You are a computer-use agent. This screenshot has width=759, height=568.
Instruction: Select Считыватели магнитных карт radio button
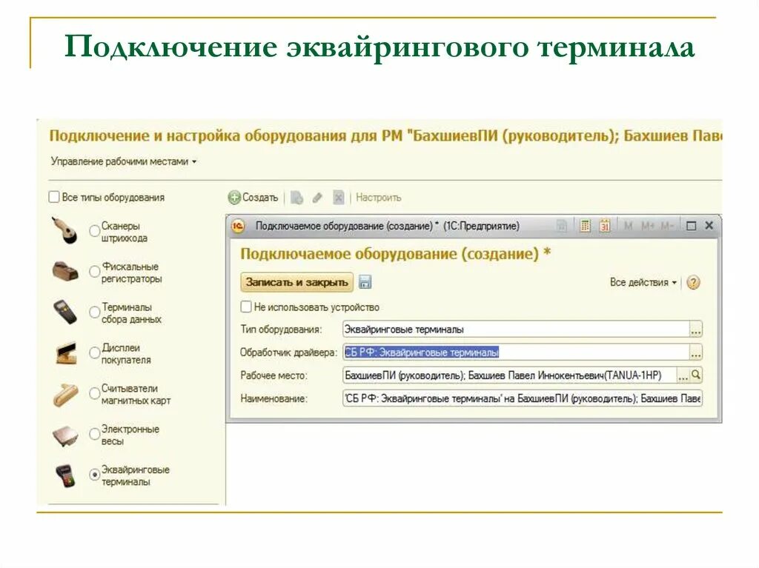point(94,394)
